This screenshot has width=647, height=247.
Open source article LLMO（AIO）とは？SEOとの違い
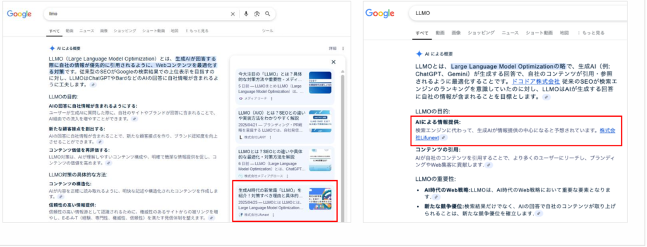pyautogui.click(x=272, y=115)
